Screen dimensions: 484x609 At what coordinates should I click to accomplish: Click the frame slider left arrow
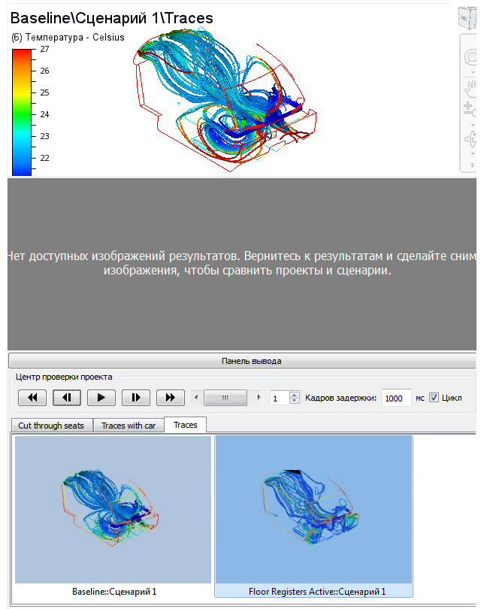coord(196,397)
